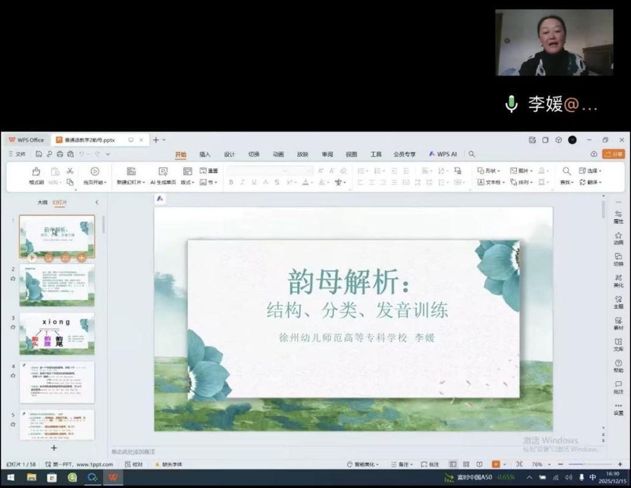Switch to the Outline (大纲) tab

(x=42, y=202)
